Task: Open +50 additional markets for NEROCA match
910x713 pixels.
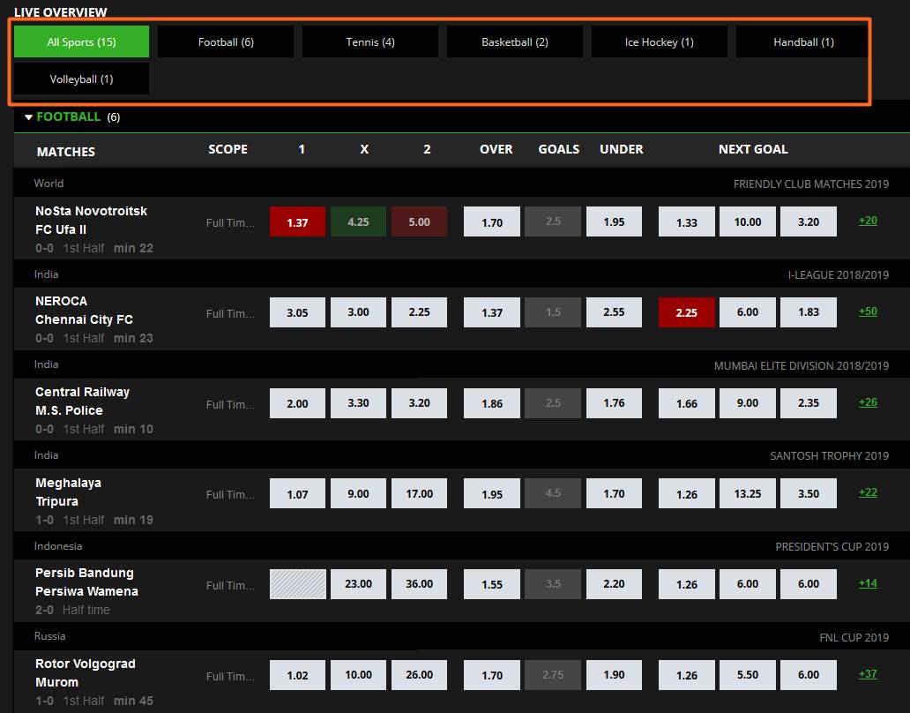Action: [868, 311]
